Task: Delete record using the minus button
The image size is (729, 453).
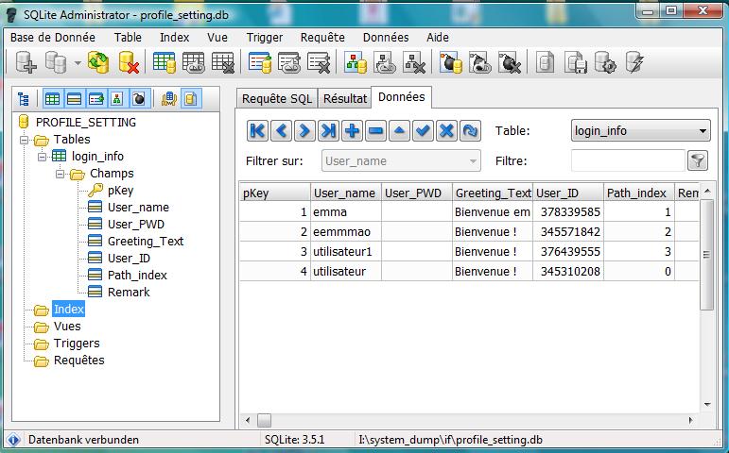Action: point(375,131)
